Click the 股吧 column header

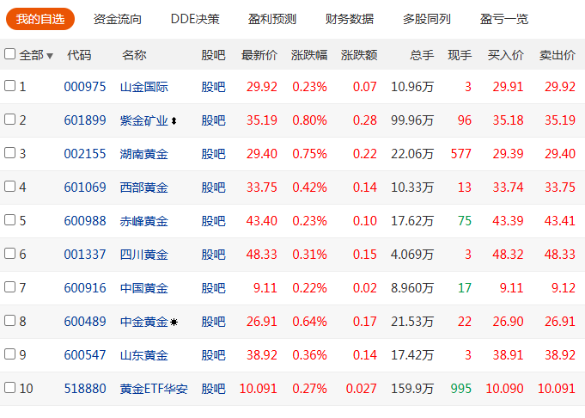(x=213, y=55)
